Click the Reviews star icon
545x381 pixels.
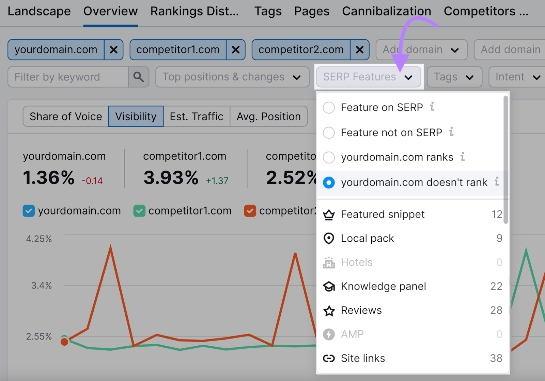click(x=329, y=310)
